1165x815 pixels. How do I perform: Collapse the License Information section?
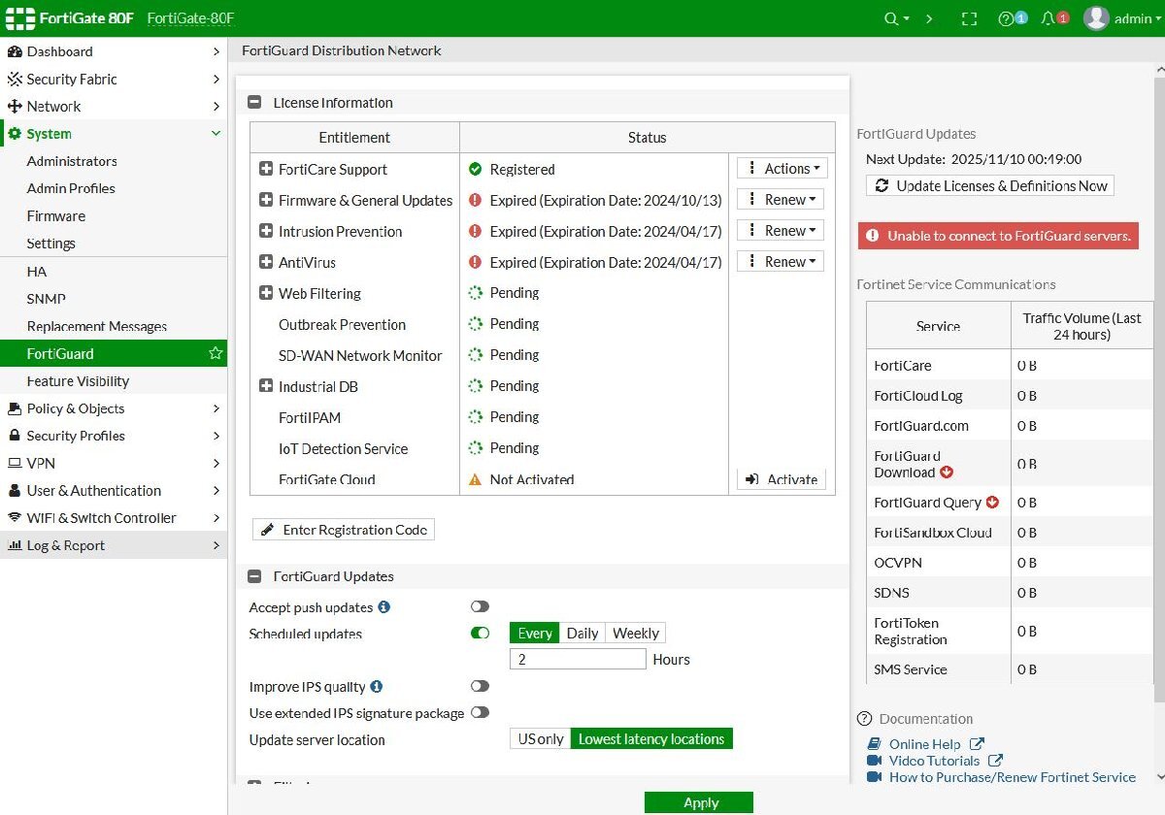[255, 103]
